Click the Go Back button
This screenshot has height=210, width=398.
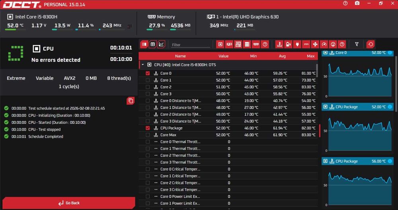(x=69, y=203)
